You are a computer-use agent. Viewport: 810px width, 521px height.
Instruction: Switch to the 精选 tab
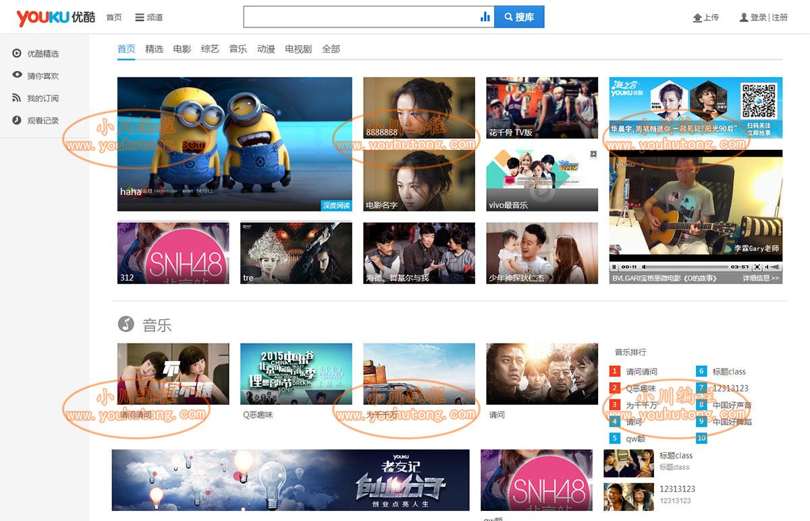click(x=154, y=49)
